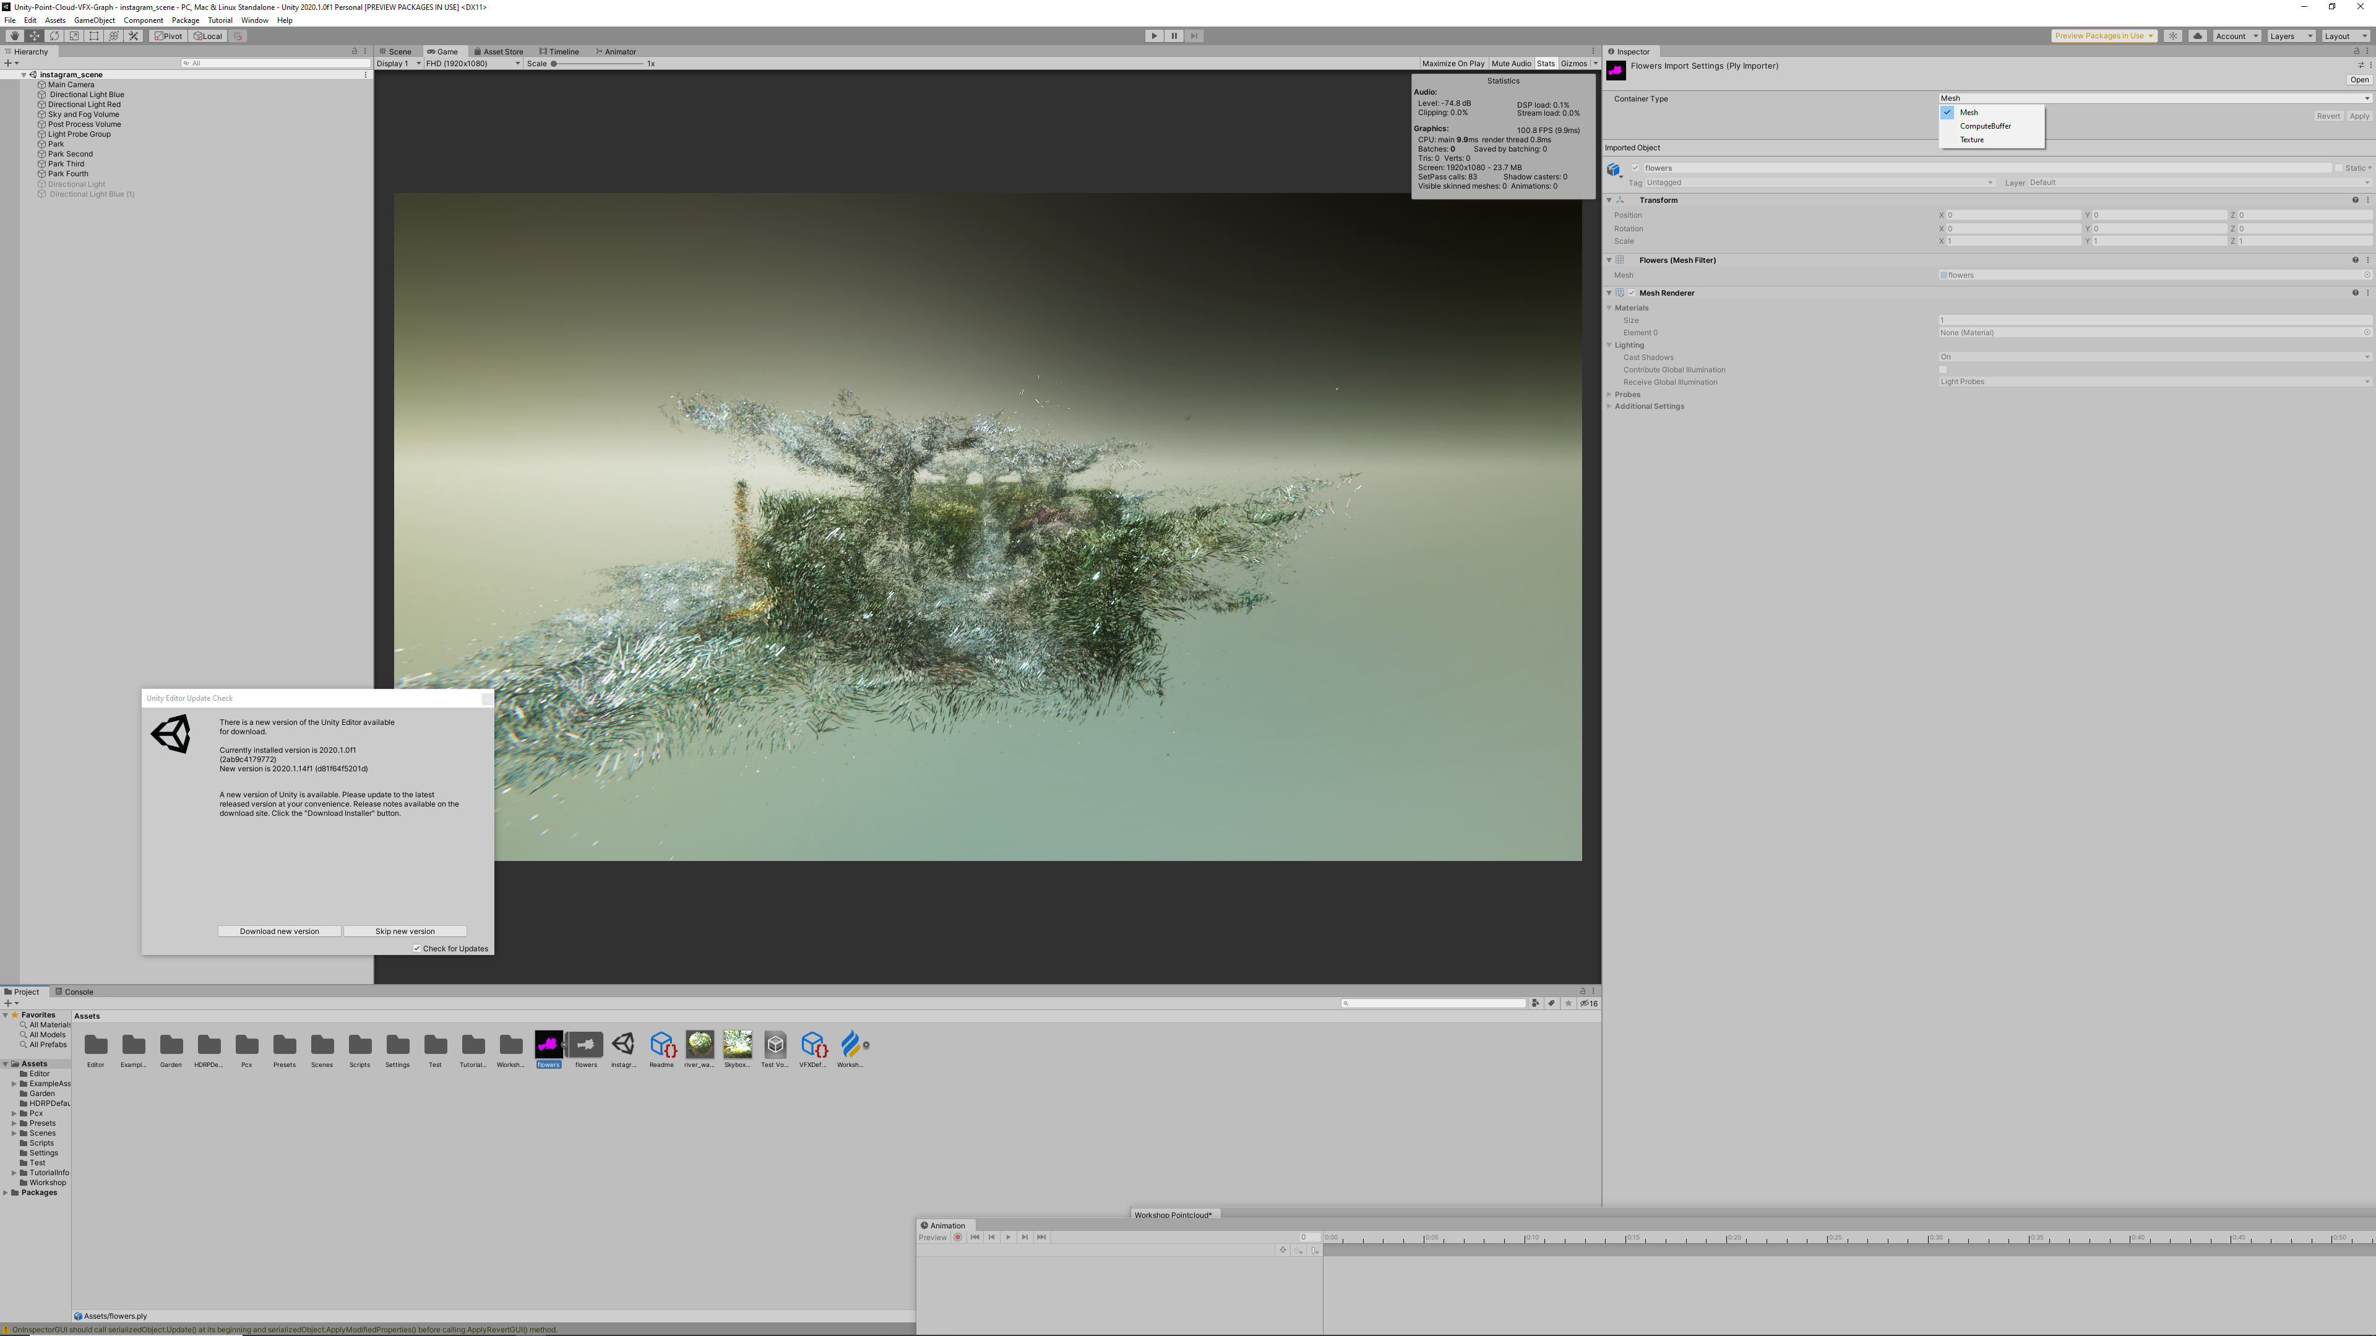
Task: Open Display 1 dropdown
Action: click(399, 64)
